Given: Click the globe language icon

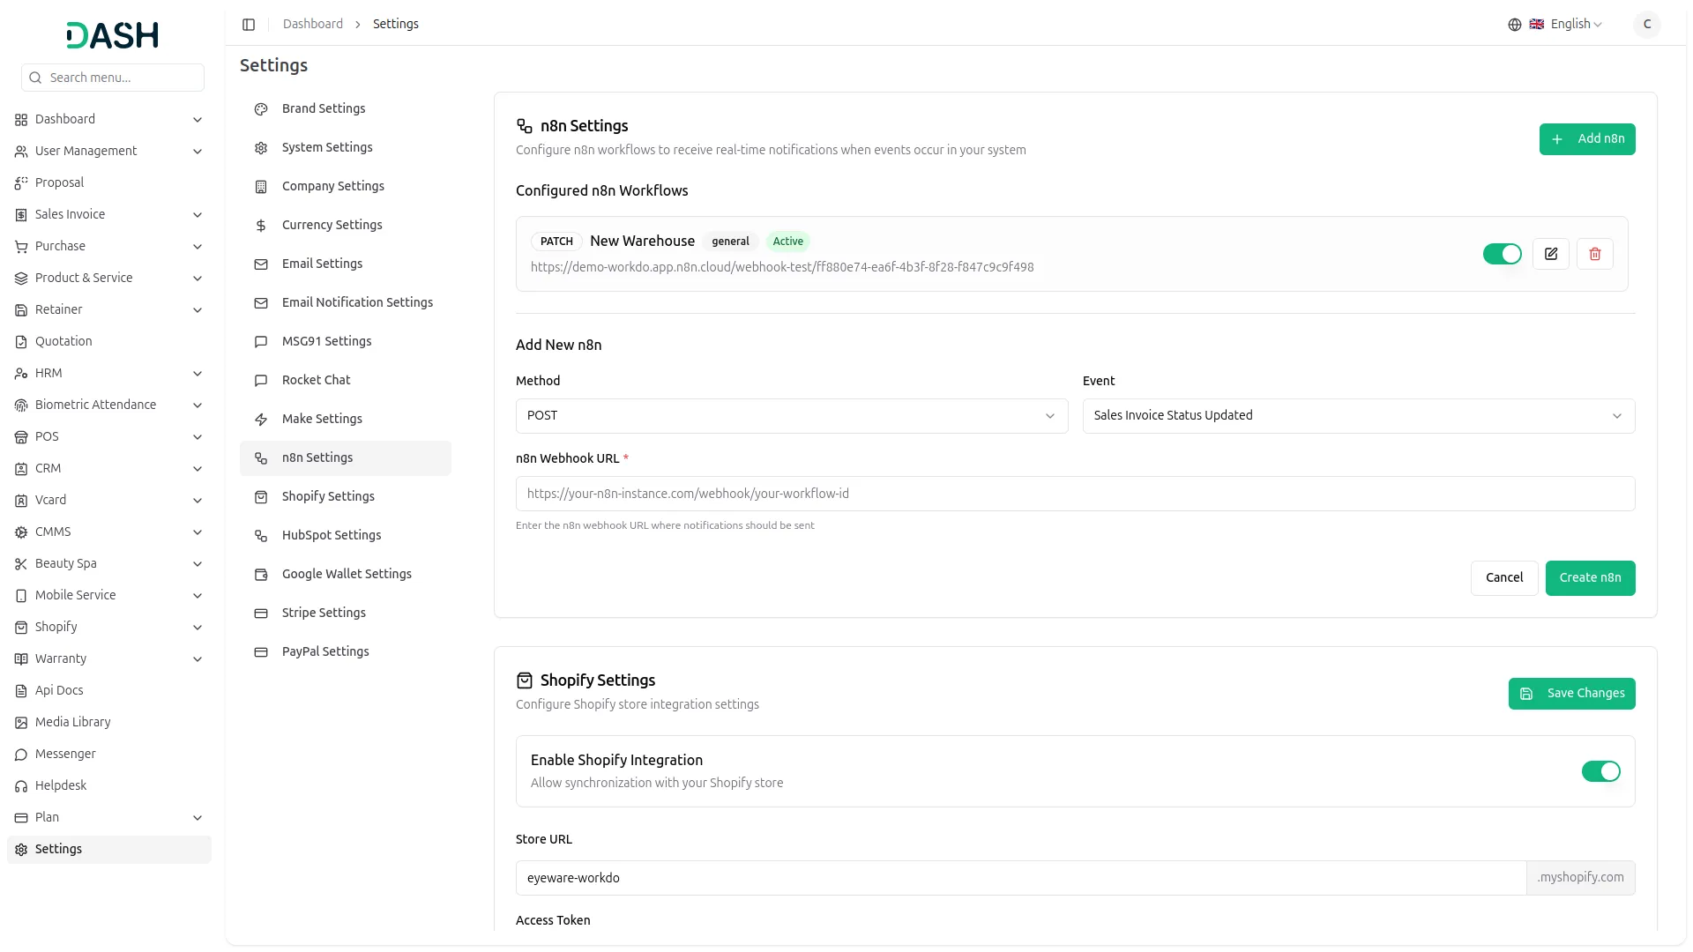Looking at the screenshot, I should [x=1514, y=25].
